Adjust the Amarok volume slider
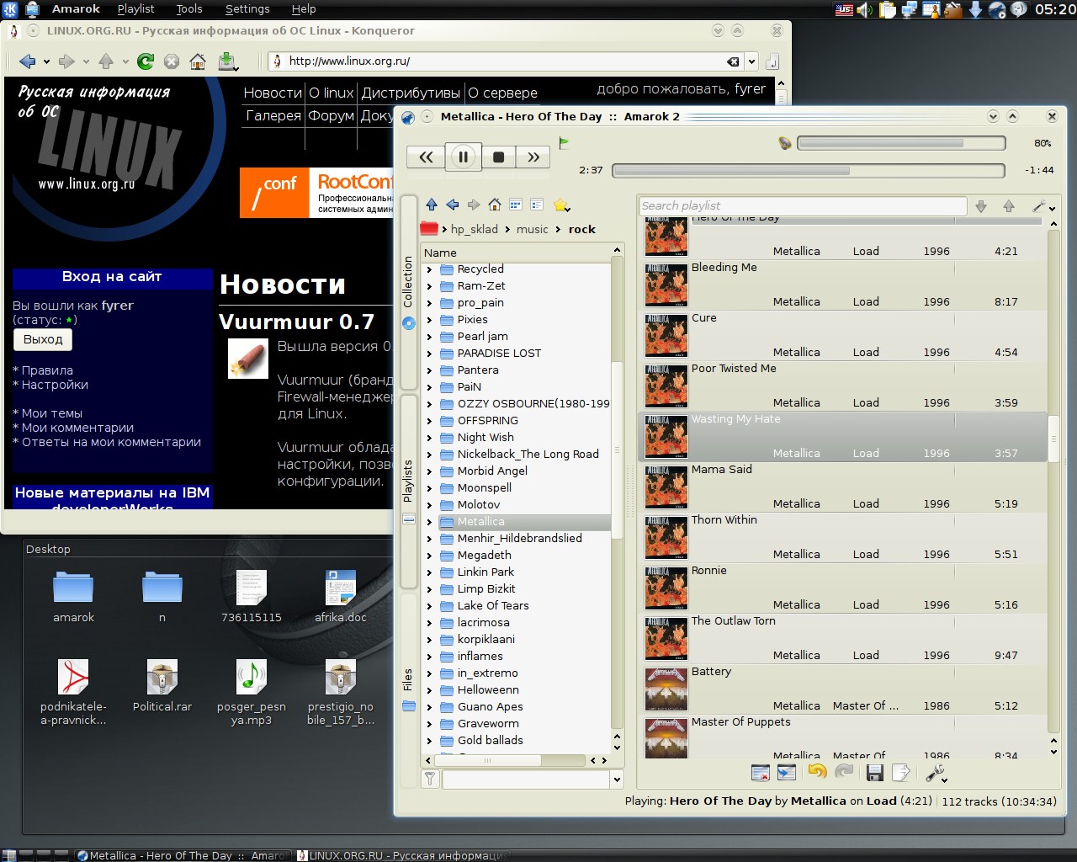Viewport: 1077px width, 862px height. [901, 143]
